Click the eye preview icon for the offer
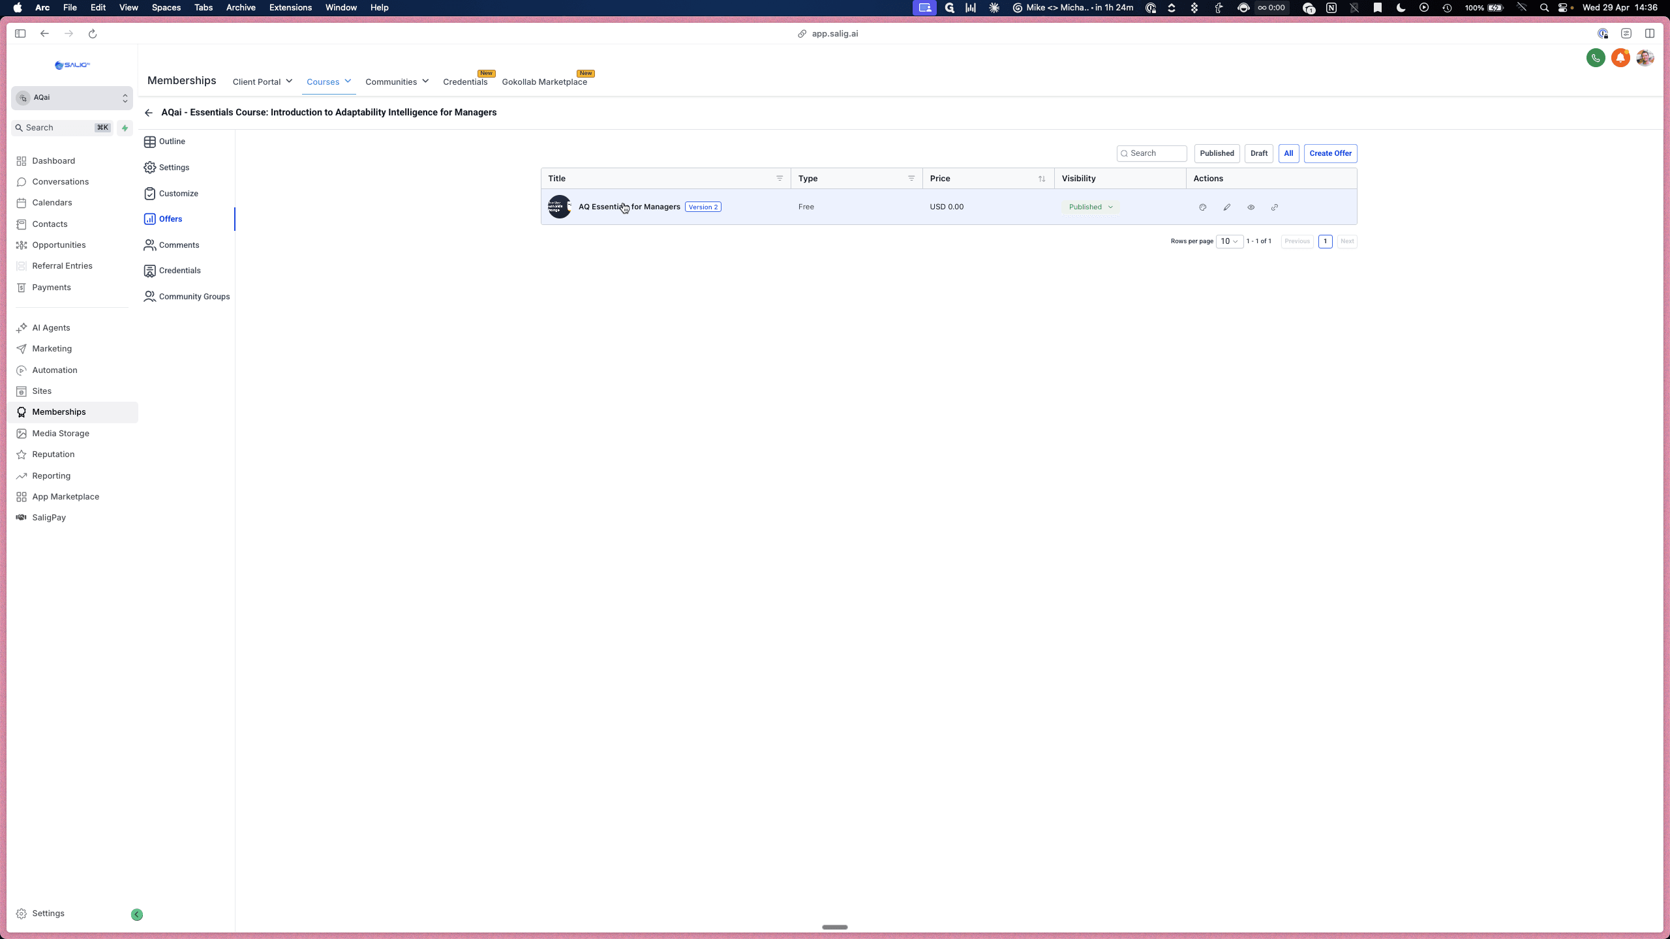The width and height of the screenshot is (1670, 939). [x=1251, y=207]
